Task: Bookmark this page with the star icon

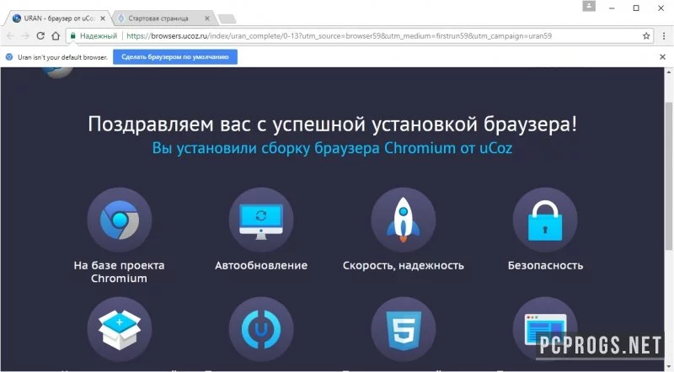Action: 646,36
